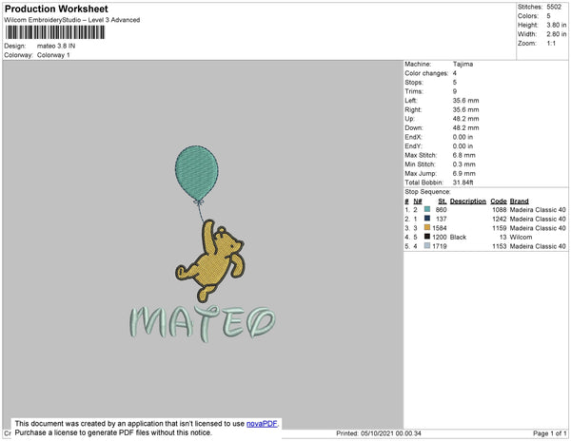Click the Stitches value 5502
The height and width of the screenshot is (441, 571).
pos(554,7)
